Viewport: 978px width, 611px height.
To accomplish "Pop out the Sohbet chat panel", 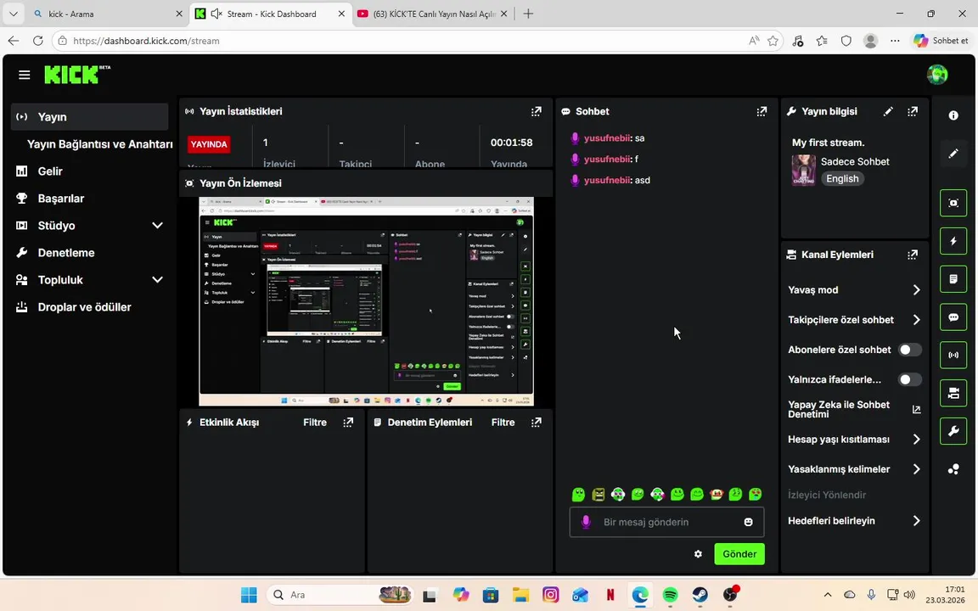I will coord(762,112).
